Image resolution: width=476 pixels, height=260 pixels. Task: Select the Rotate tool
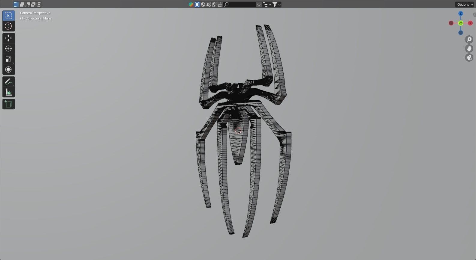coord(8,49)
